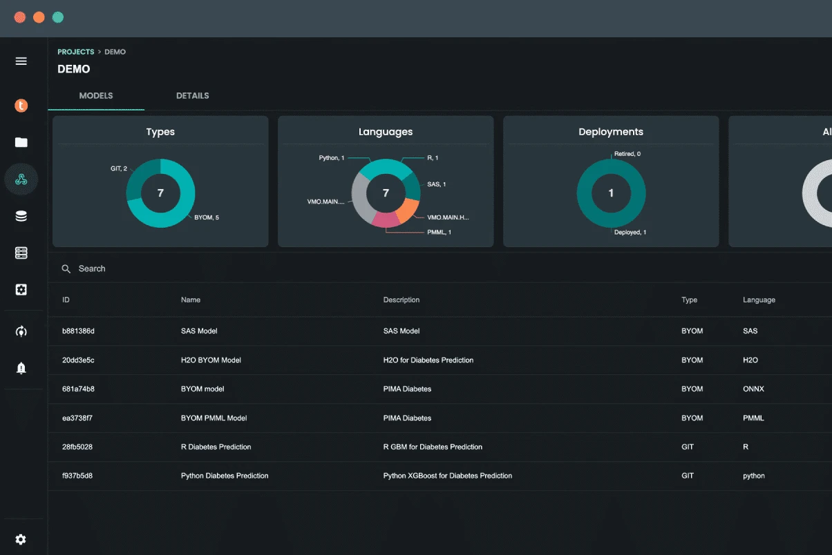This screenshot has width=832, height=555.
Task: Select the 'BYOM PMML Model' name
Action: point(214,418)
